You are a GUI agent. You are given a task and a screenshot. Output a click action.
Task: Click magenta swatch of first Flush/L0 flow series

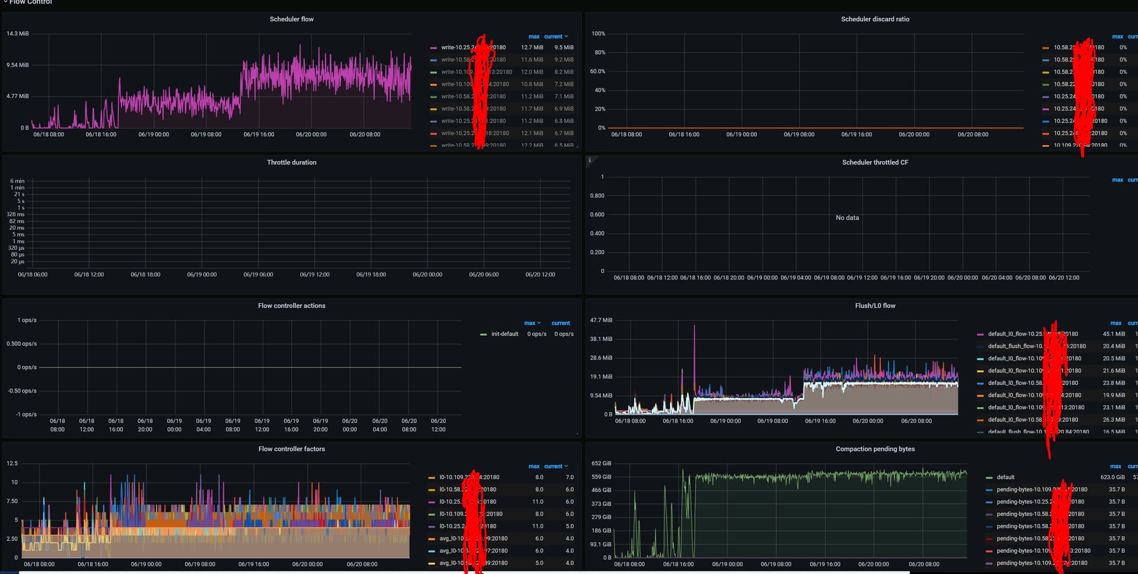coord(980,335)
